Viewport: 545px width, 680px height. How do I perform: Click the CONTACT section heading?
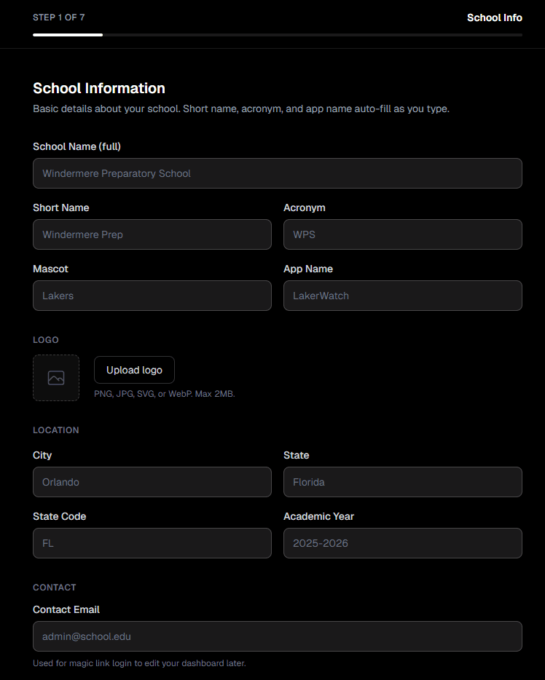click(x=54, y=587)
